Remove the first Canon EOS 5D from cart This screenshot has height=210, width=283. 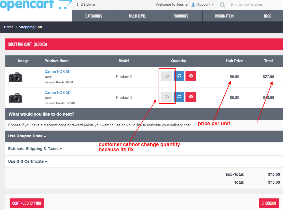[191, 76]
